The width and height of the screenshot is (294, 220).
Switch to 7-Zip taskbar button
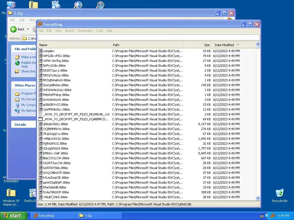[x=99, y=216]
